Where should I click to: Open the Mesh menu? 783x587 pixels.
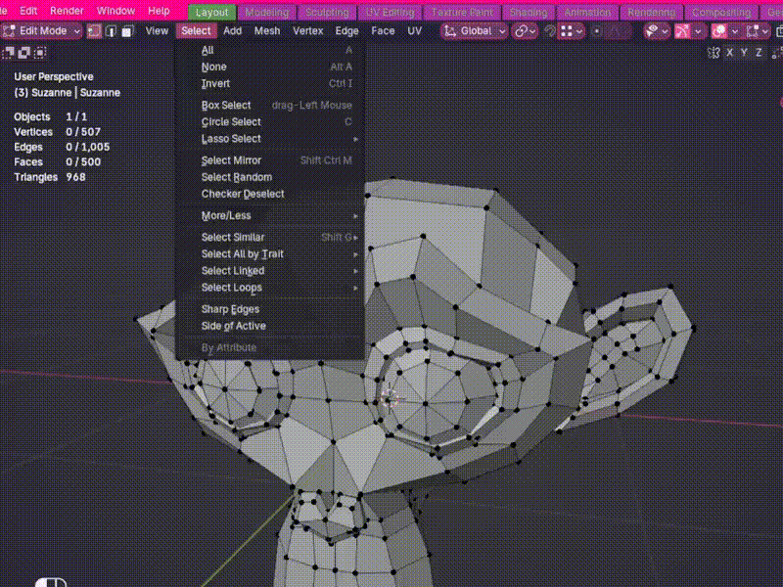click(267, 31)
